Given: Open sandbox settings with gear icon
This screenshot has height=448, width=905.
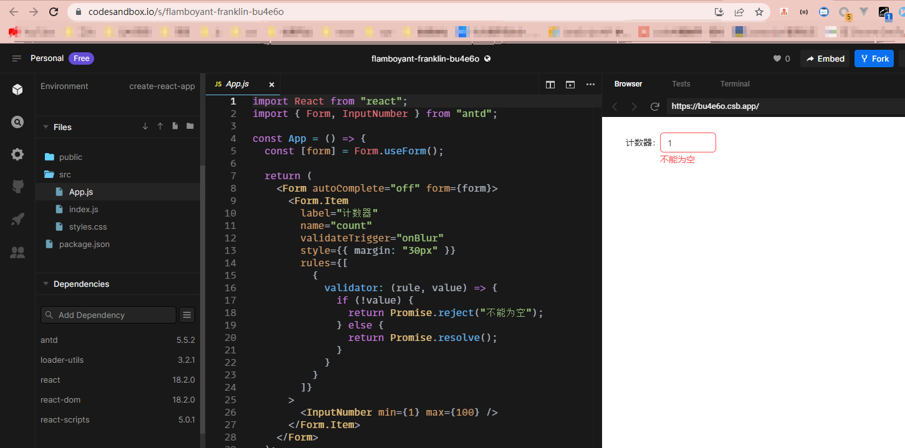Looking at the screenshot, I should [17, 154].
